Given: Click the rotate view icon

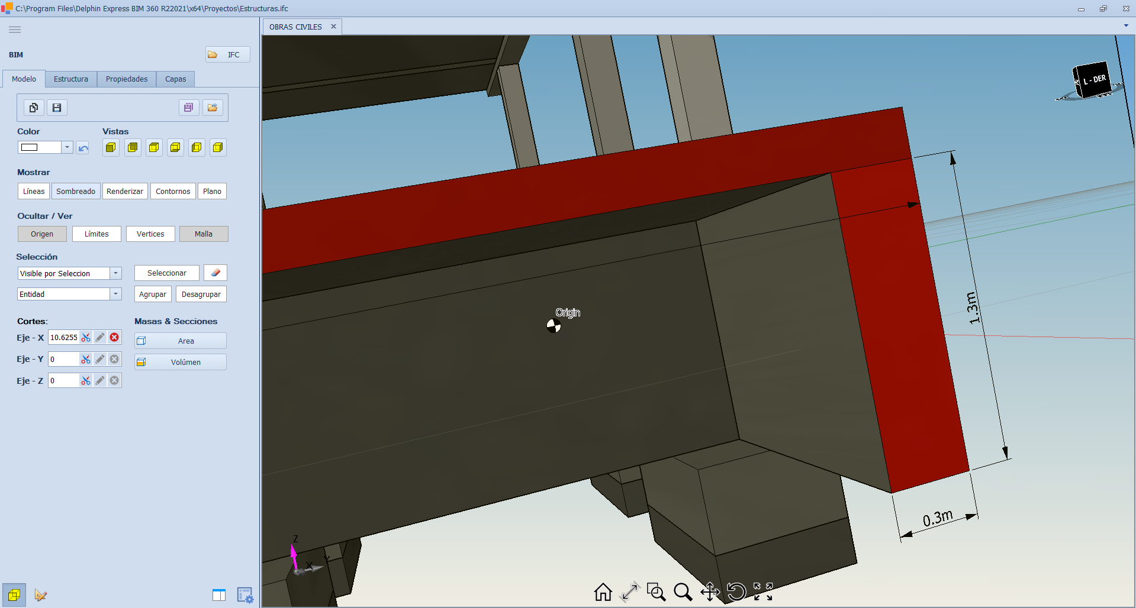Looking at the screenshot, I should tap(736, 591).
